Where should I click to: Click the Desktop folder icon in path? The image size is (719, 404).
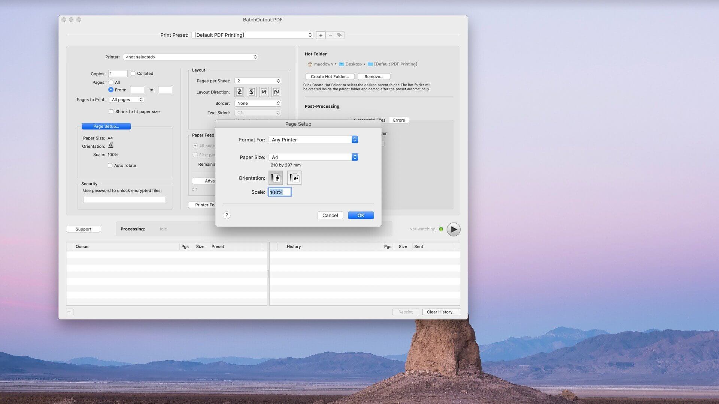pos(342,64)
